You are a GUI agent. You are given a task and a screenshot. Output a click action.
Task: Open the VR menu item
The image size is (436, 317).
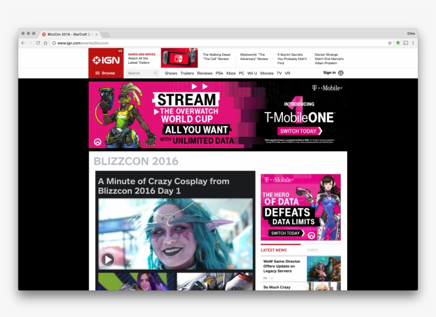coord(288,73)
